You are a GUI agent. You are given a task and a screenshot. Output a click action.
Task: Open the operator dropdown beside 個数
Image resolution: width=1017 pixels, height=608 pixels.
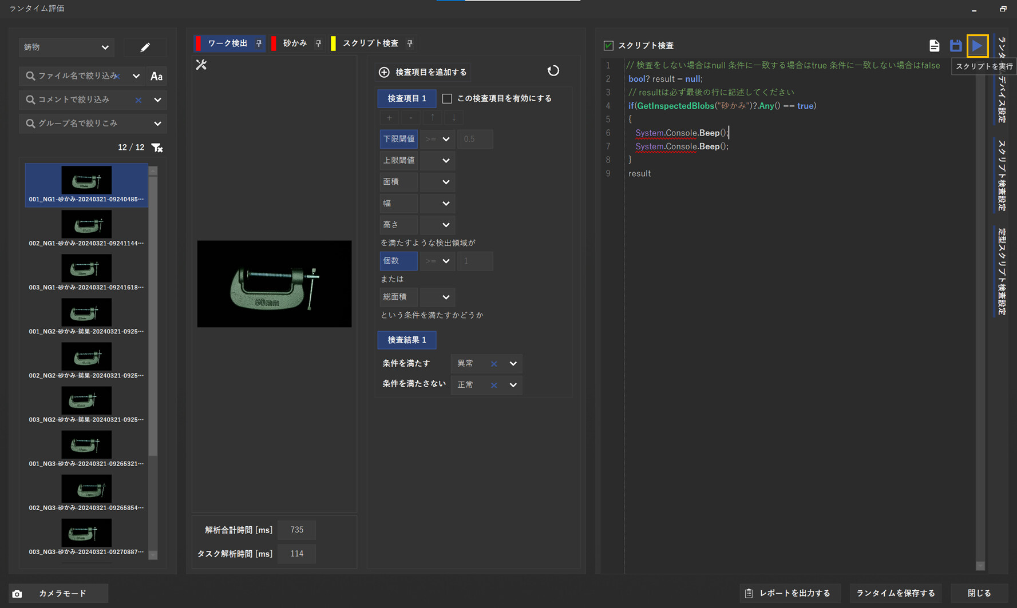(x=437, y=261)
